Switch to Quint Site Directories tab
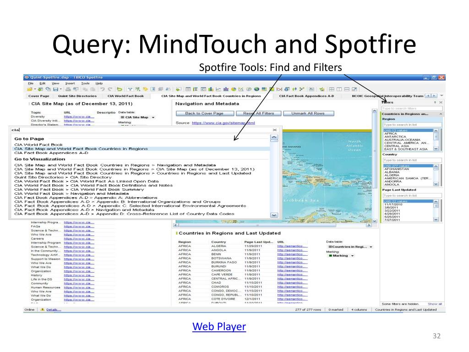 (x=77, y=96)
